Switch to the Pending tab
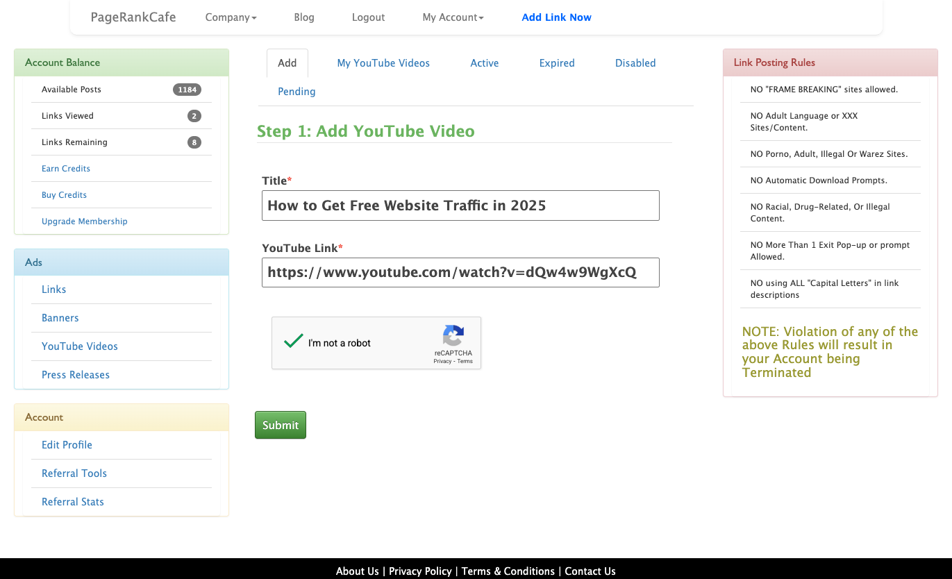Image resolution: width=952 pixels, height=579 pixels. [x=297, y=91]
